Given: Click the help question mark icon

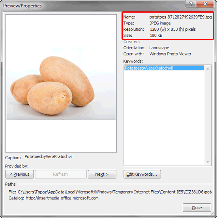Looking at the screenshot, I should (191, 4).
